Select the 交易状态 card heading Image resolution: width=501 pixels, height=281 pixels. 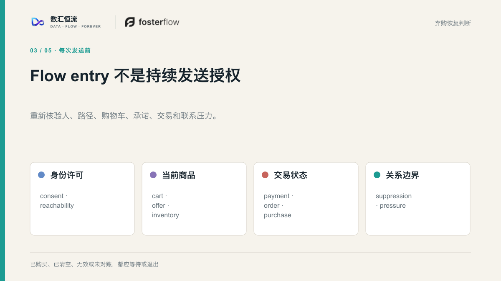pyautogui.click(x=291, y=175)
